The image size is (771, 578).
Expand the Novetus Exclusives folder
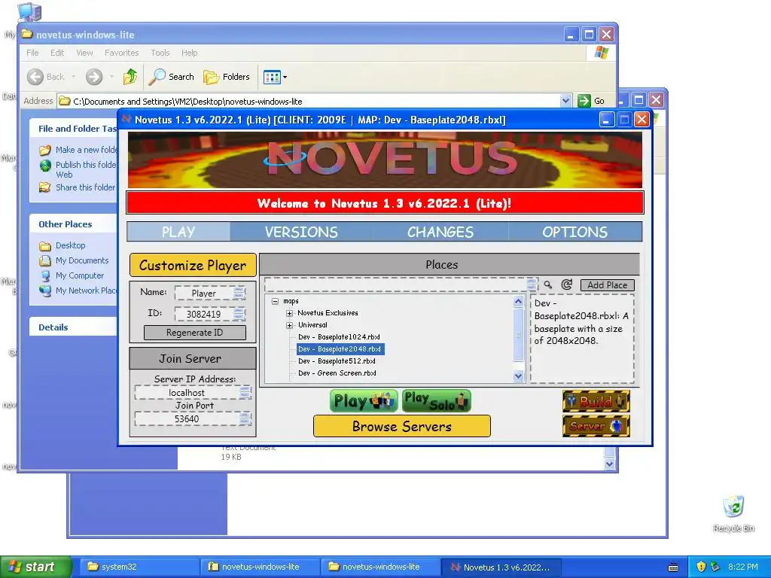pos(290,313)
